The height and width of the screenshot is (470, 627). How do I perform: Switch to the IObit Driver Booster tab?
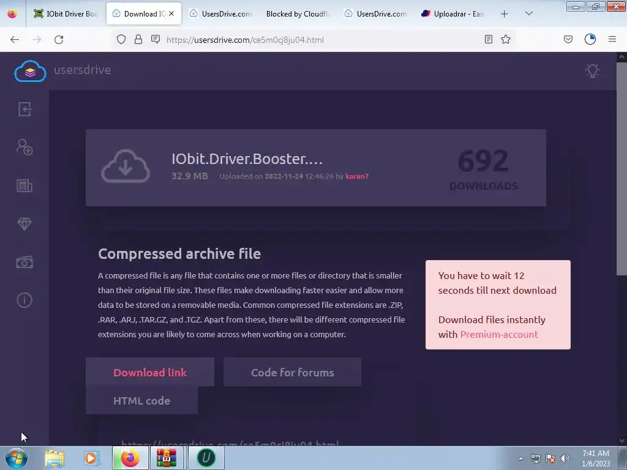[66, 13]
